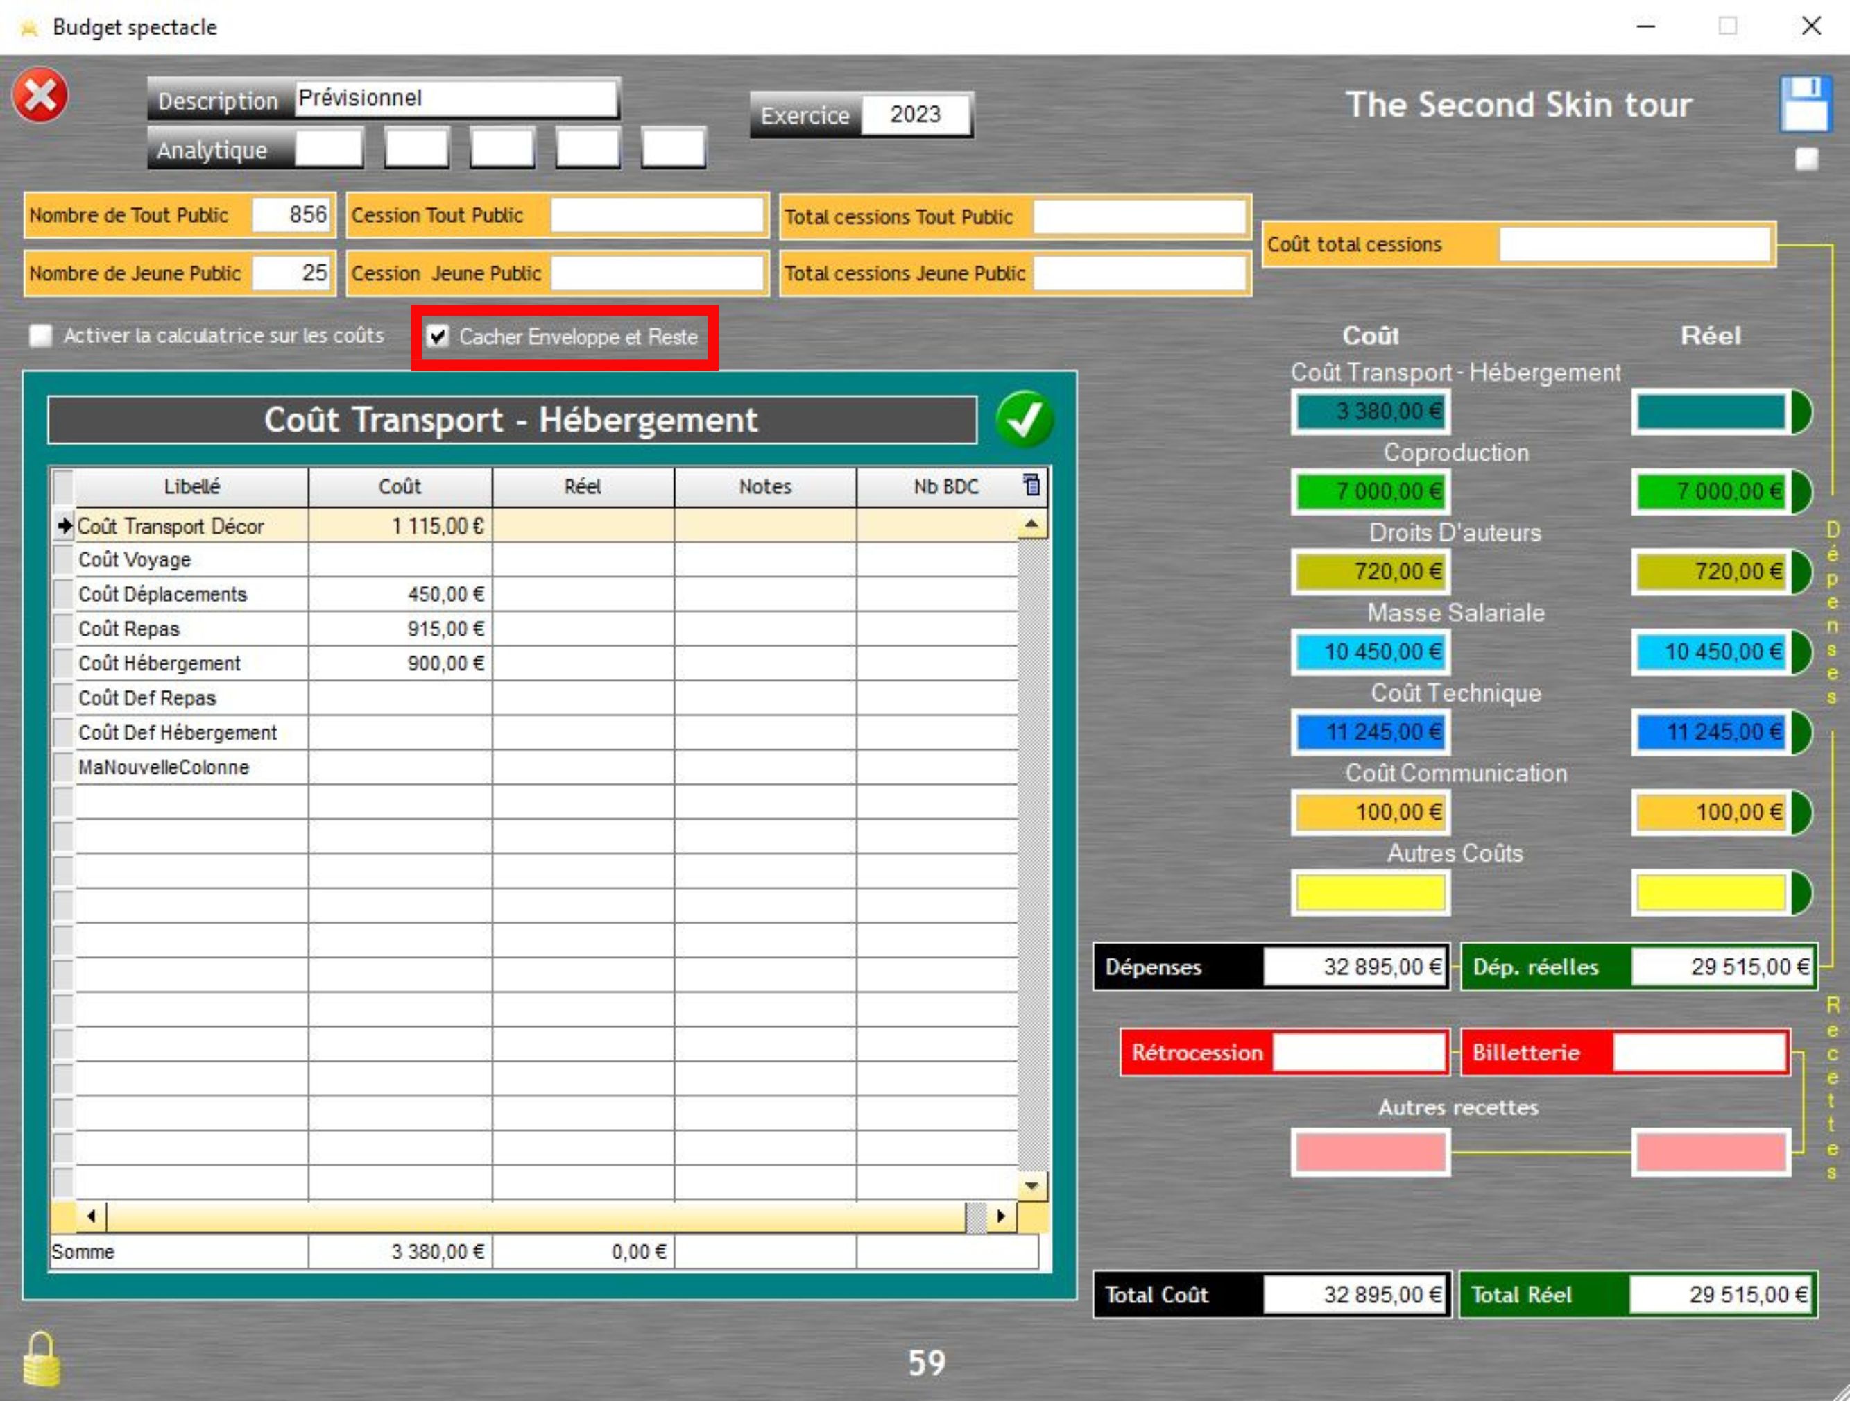
Task: Click teal Coût Transport Réel box
Action: (x=1711, y=411)
